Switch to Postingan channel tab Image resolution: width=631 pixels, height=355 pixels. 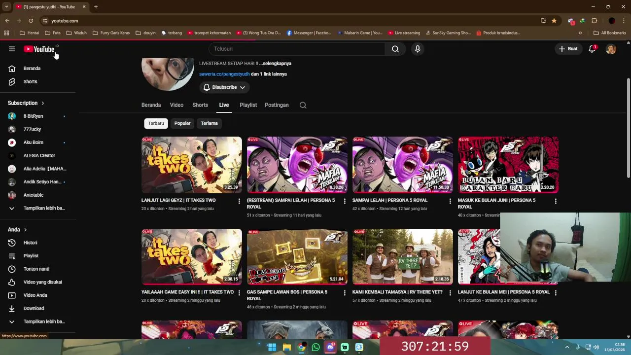[277, 105]
